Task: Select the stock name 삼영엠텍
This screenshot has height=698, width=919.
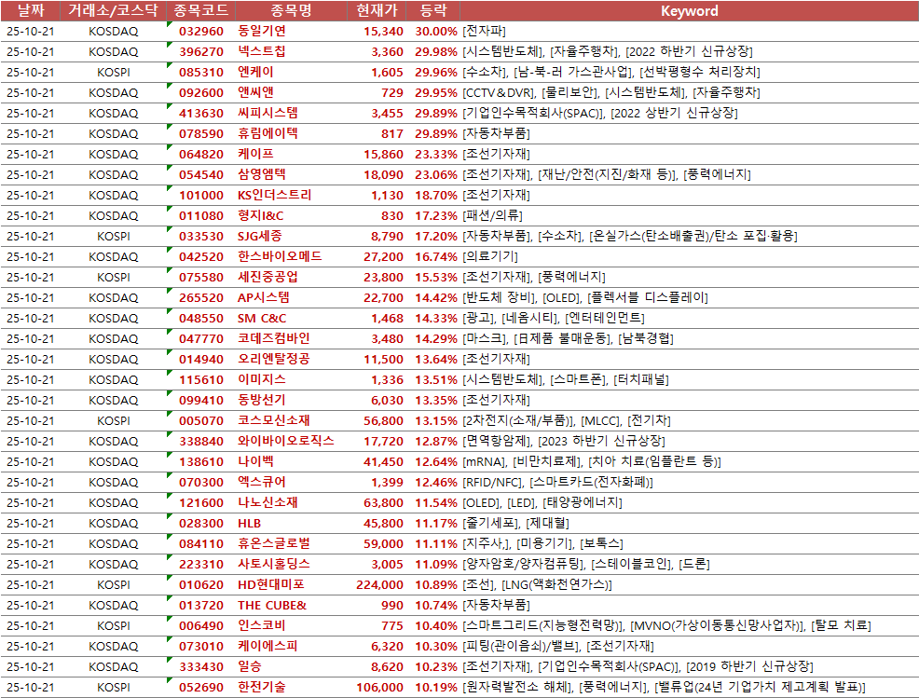Action: point(262,174)
